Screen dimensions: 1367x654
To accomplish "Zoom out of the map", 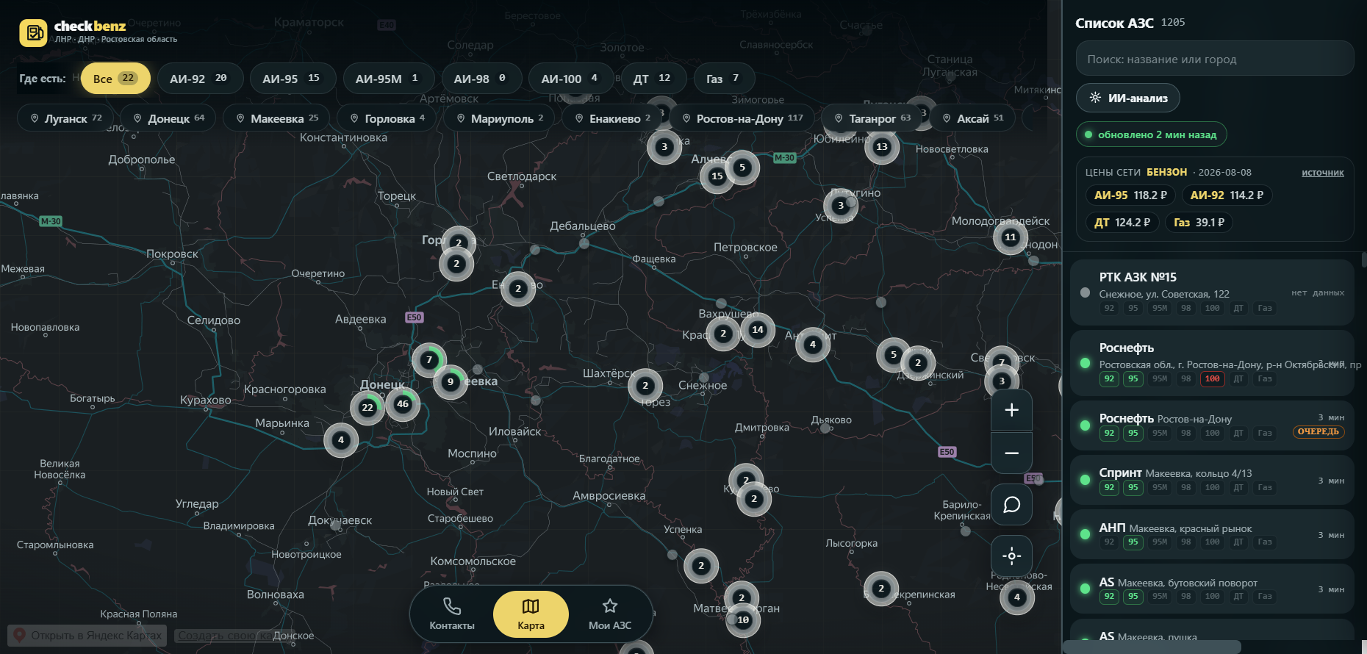I will pyautogui.click(x=1011, y=453).
